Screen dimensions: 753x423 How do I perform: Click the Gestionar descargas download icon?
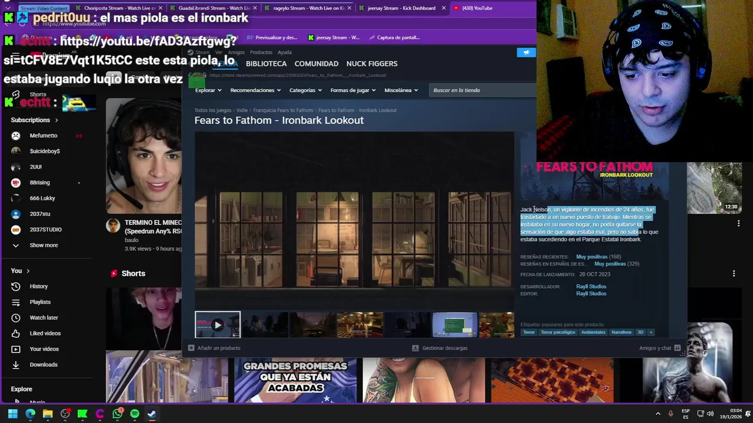point(415,348)
